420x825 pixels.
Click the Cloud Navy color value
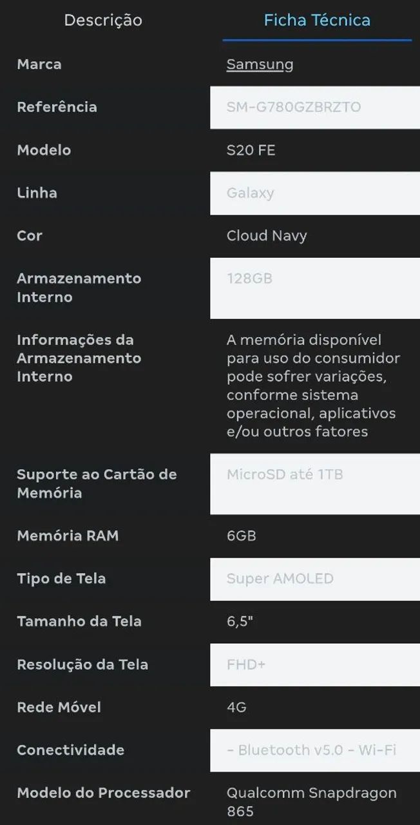click(267, 236)
